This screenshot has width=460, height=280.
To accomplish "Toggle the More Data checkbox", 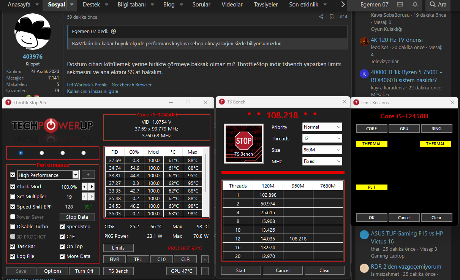I will click(x=62, y=256).
